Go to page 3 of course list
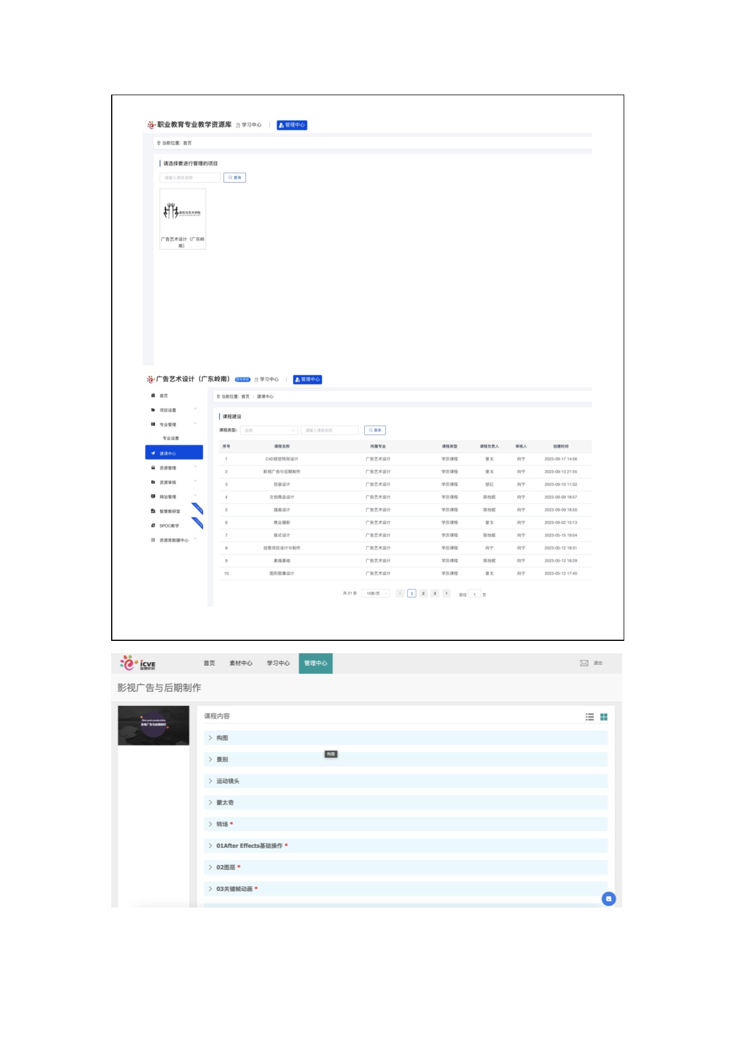The height and width of the screenshot is (1037, 733). pos(435,593)
